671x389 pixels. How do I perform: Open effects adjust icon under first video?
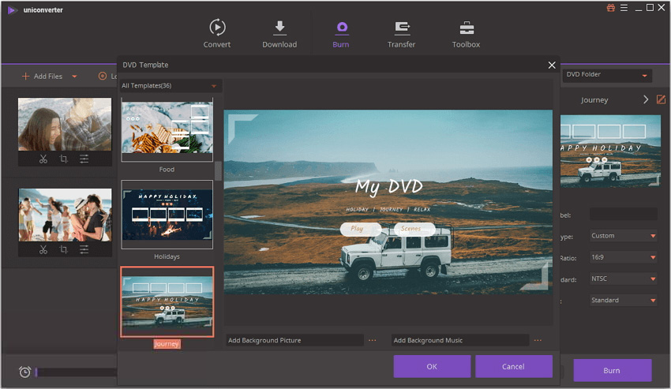(x=84, y=159)
